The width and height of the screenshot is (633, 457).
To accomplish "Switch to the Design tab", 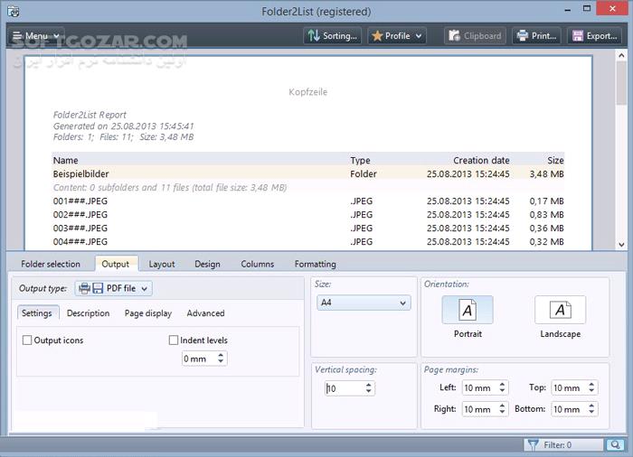I will [x=207, y=264].
